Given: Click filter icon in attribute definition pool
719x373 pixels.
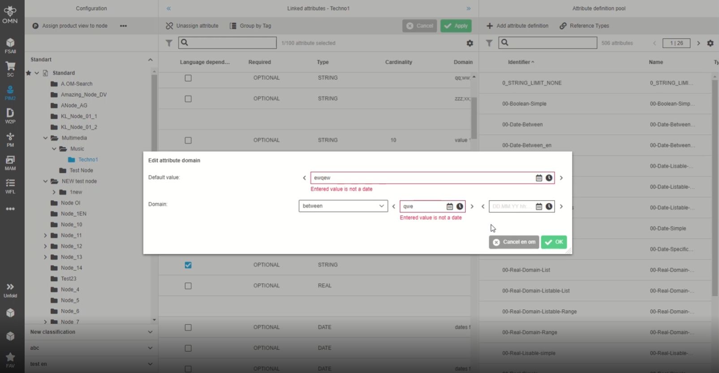Looking at the screenshot, I should (x=489, y=43).
